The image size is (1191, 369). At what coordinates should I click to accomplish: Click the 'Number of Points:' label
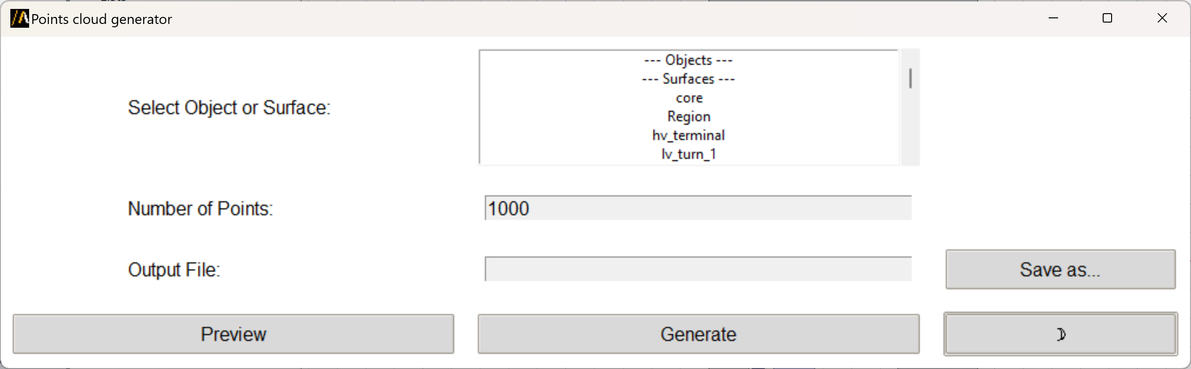[200, 209]
